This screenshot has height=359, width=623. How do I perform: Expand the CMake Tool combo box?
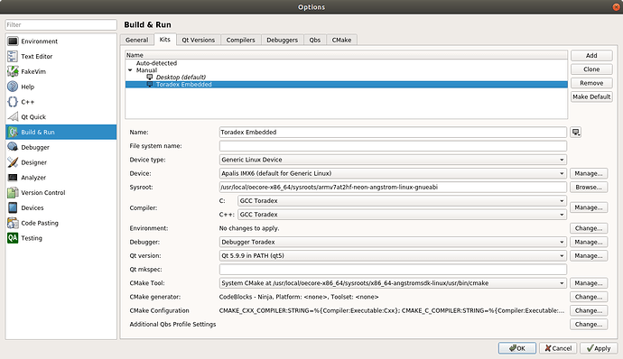point(393,283)
